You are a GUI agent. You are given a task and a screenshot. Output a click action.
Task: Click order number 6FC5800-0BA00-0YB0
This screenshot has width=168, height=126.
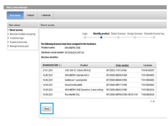(x=117, y=80)
